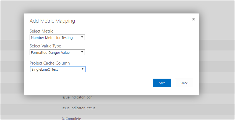Cancel the metric mapping dialog

(x=184, y=83)
